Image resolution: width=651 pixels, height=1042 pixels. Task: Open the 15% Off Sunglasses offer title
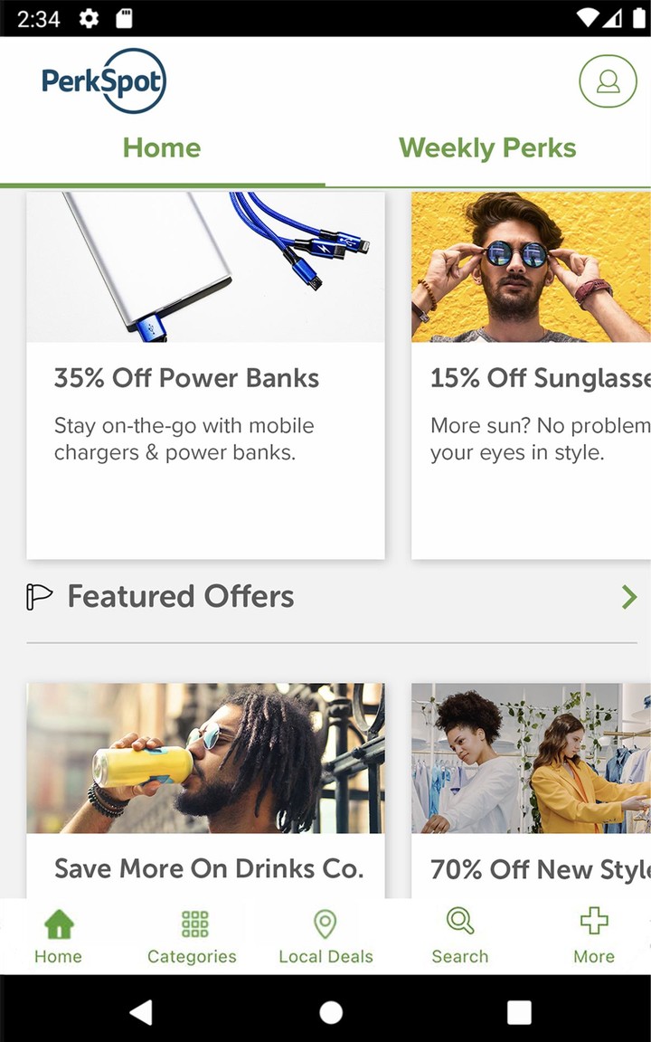540,378
